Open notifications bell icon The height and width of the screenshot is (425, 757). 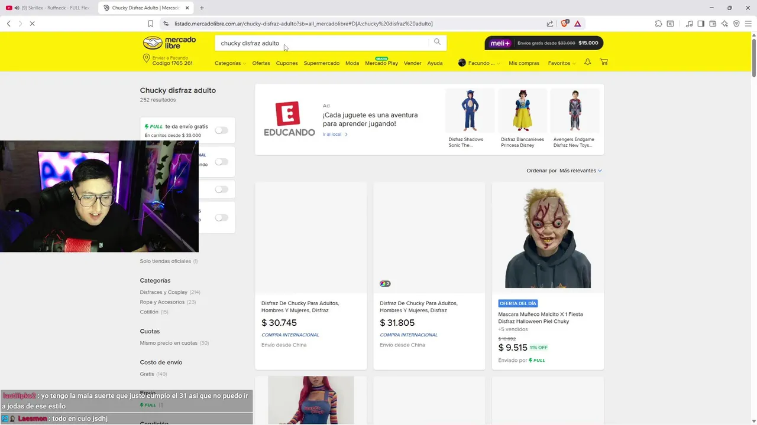tap(587, 62)
